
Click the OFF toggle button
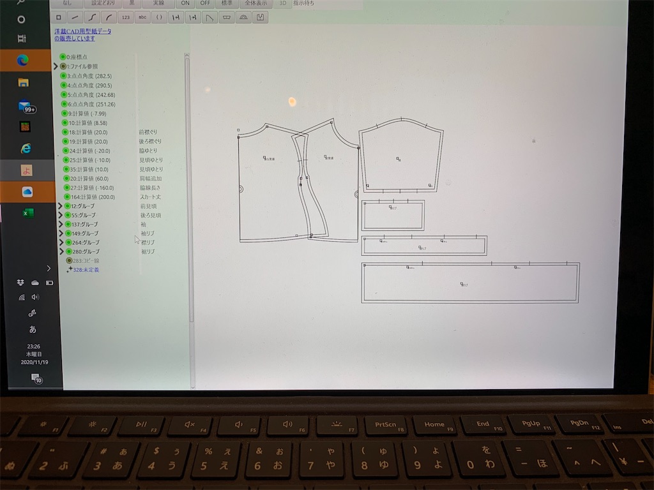click(205, 3)
